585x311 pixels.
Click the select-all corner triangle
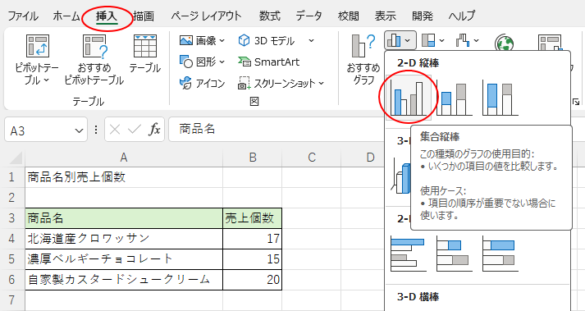tap(15, 158)
